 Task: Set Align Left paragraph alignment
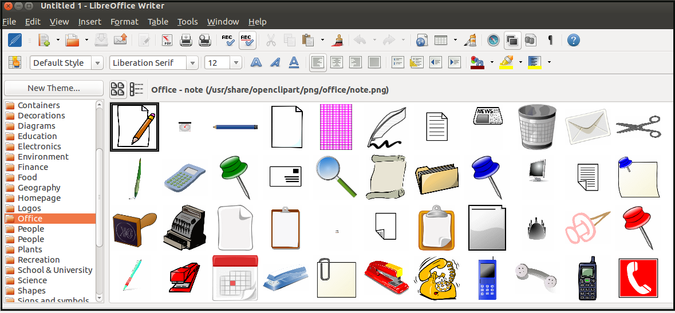318,62
